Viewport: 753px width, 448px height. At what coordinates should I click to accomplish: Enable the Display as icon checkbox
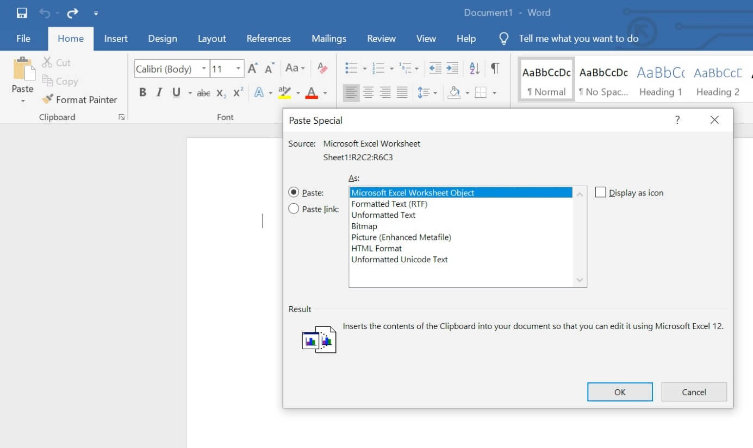[x=600, y=192]
